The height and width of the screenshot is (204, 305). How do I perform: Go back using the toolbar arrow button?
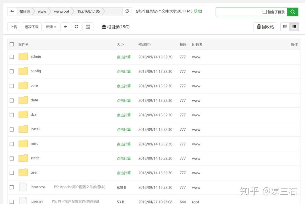65,27
